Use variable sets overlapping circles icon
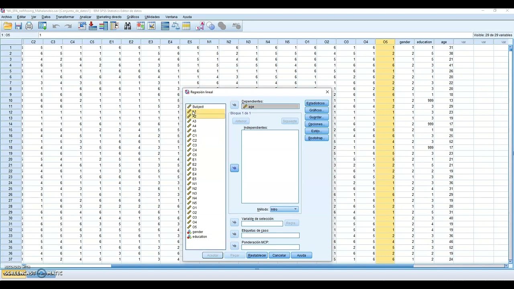Screen dimensions: 514x289 point(211,26)
